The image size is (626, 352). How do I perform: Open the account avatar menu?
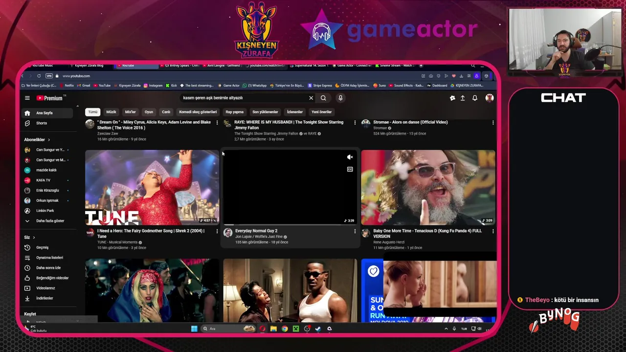[489, 98]
